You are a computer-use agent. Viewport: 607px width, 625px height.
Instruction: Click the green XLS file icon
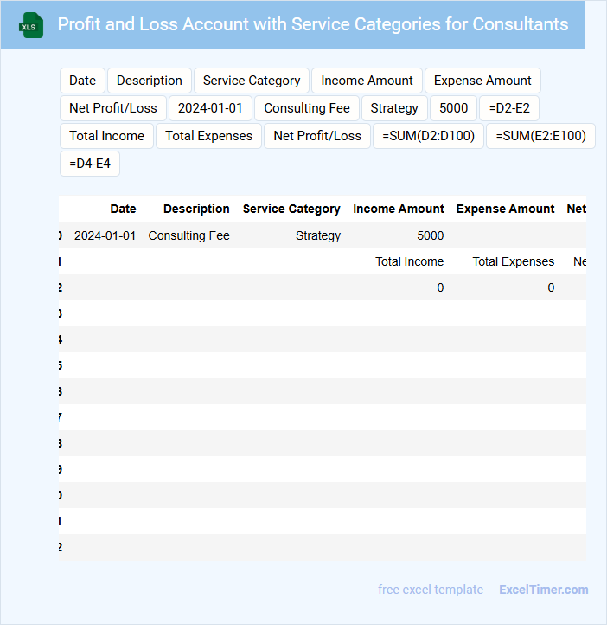pyautogui.click(x=32, y=25)
